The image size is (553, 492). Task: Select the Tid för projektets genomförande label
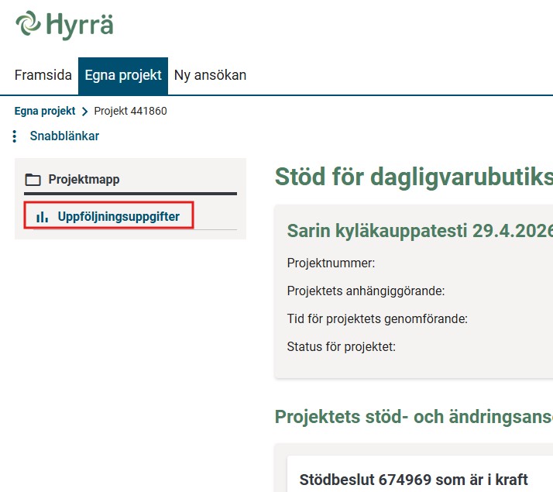377,318
